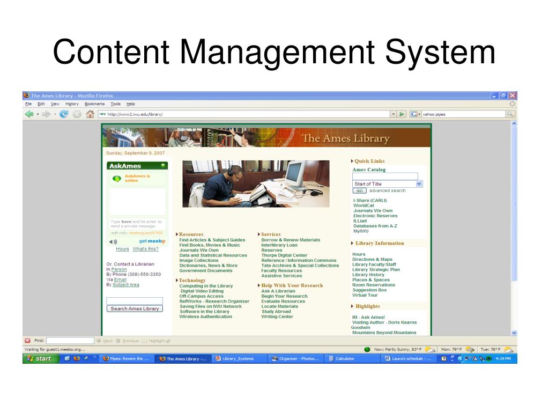Toggle the Library Information section arrow
The width and height of the screenshot is (549, 412).
coord(352,243)
